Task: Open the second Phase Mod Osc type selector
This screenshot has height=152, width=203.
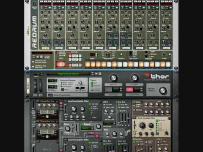Action: (38, 121)
